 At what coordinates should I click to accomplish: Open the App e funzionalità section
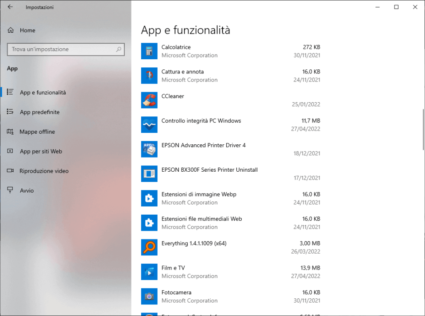66,92
